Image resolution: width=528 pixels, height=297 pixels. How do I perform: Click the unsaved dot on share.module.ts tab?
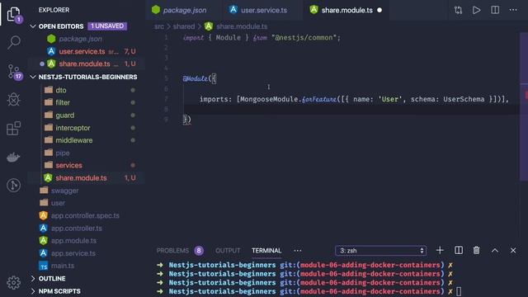[x=379, y=10]
